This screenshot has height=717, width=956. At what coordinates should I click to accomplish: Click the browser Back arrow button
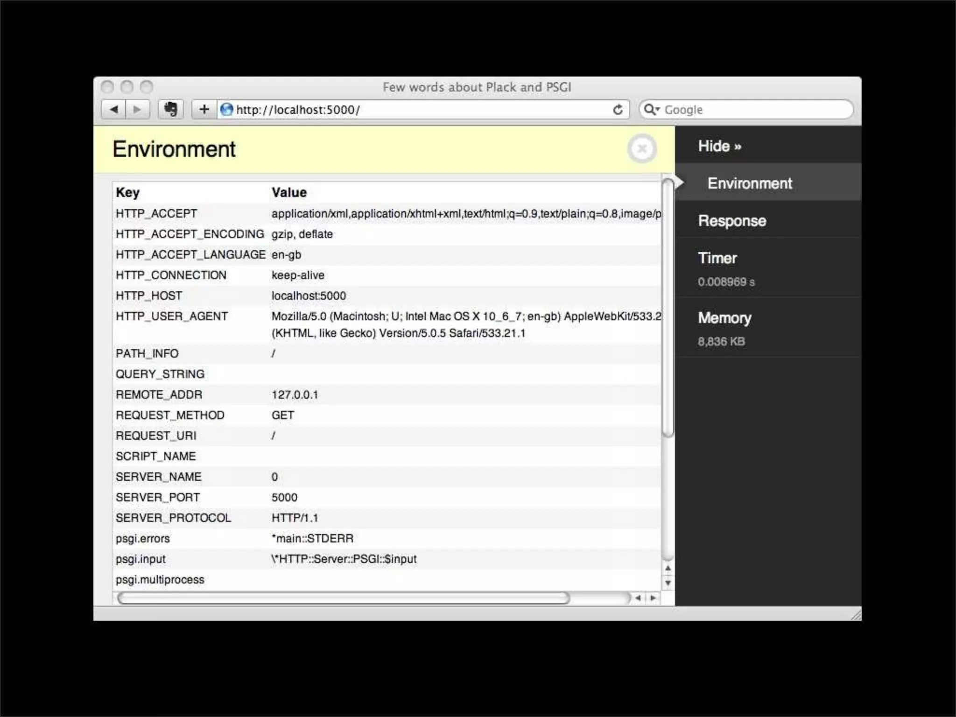(113, 110)
